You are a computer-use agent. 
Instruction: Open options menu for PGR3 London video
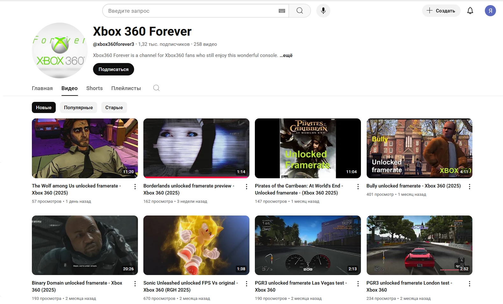tap(470, 284)
